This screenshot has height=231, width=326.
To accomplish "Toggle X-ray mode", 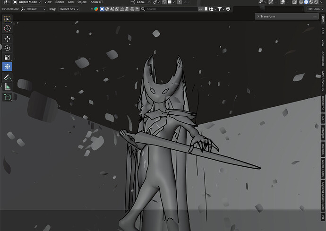I will click(x=294, y=2).
